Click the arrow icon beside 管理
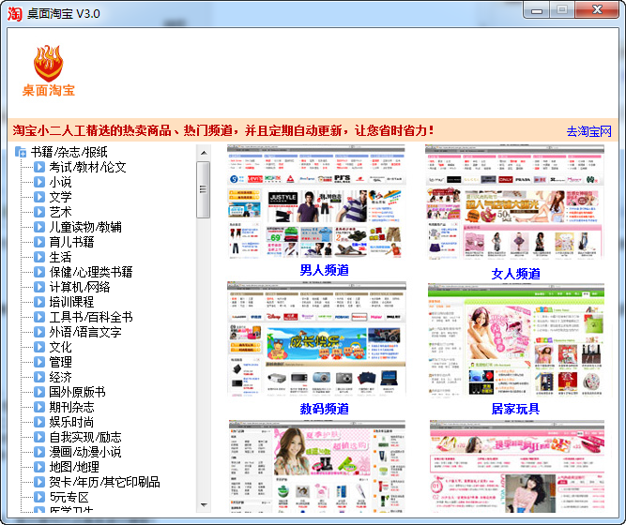The width and height of the screenshot is (626, 525). (x=39, y=362)
